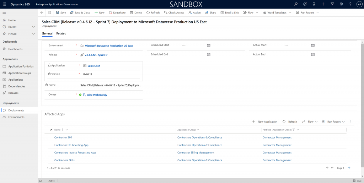Click the Save & Close button

(80, 12)
